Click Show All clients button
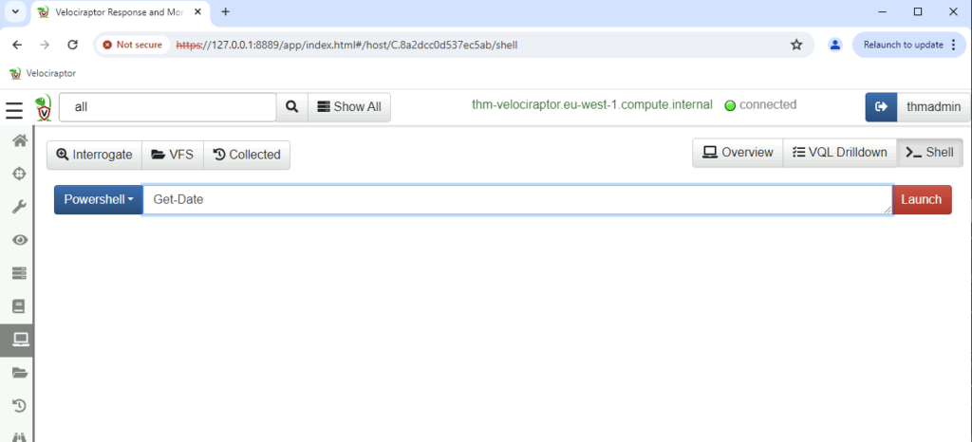 [349, 106]
